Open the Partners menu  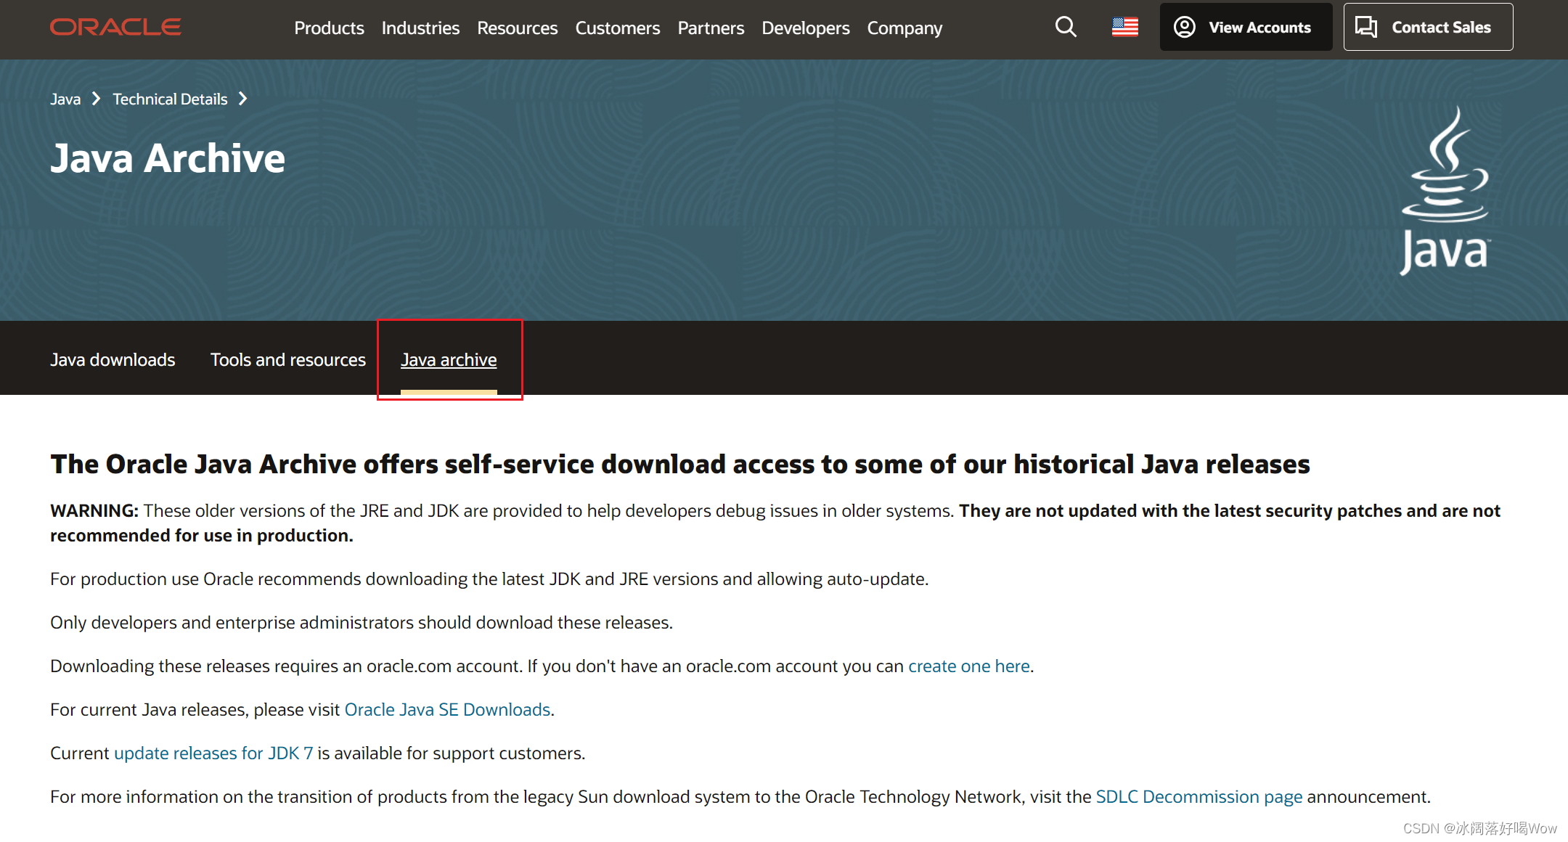[711, 28]
